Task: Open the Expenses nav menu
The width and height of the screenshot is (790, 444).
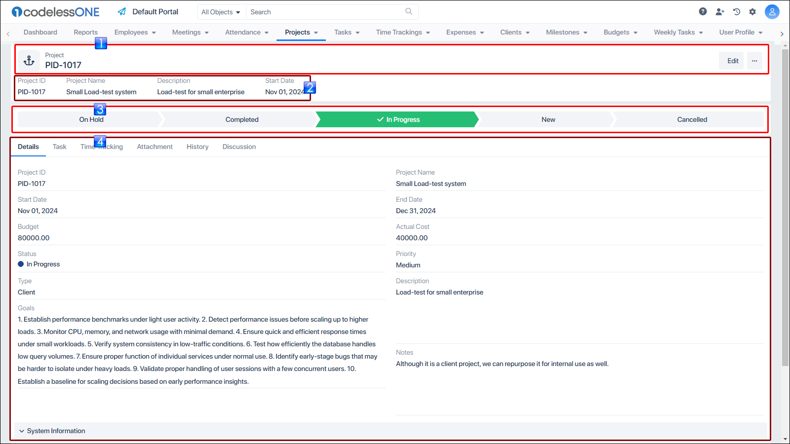Action: pos(465,32)
